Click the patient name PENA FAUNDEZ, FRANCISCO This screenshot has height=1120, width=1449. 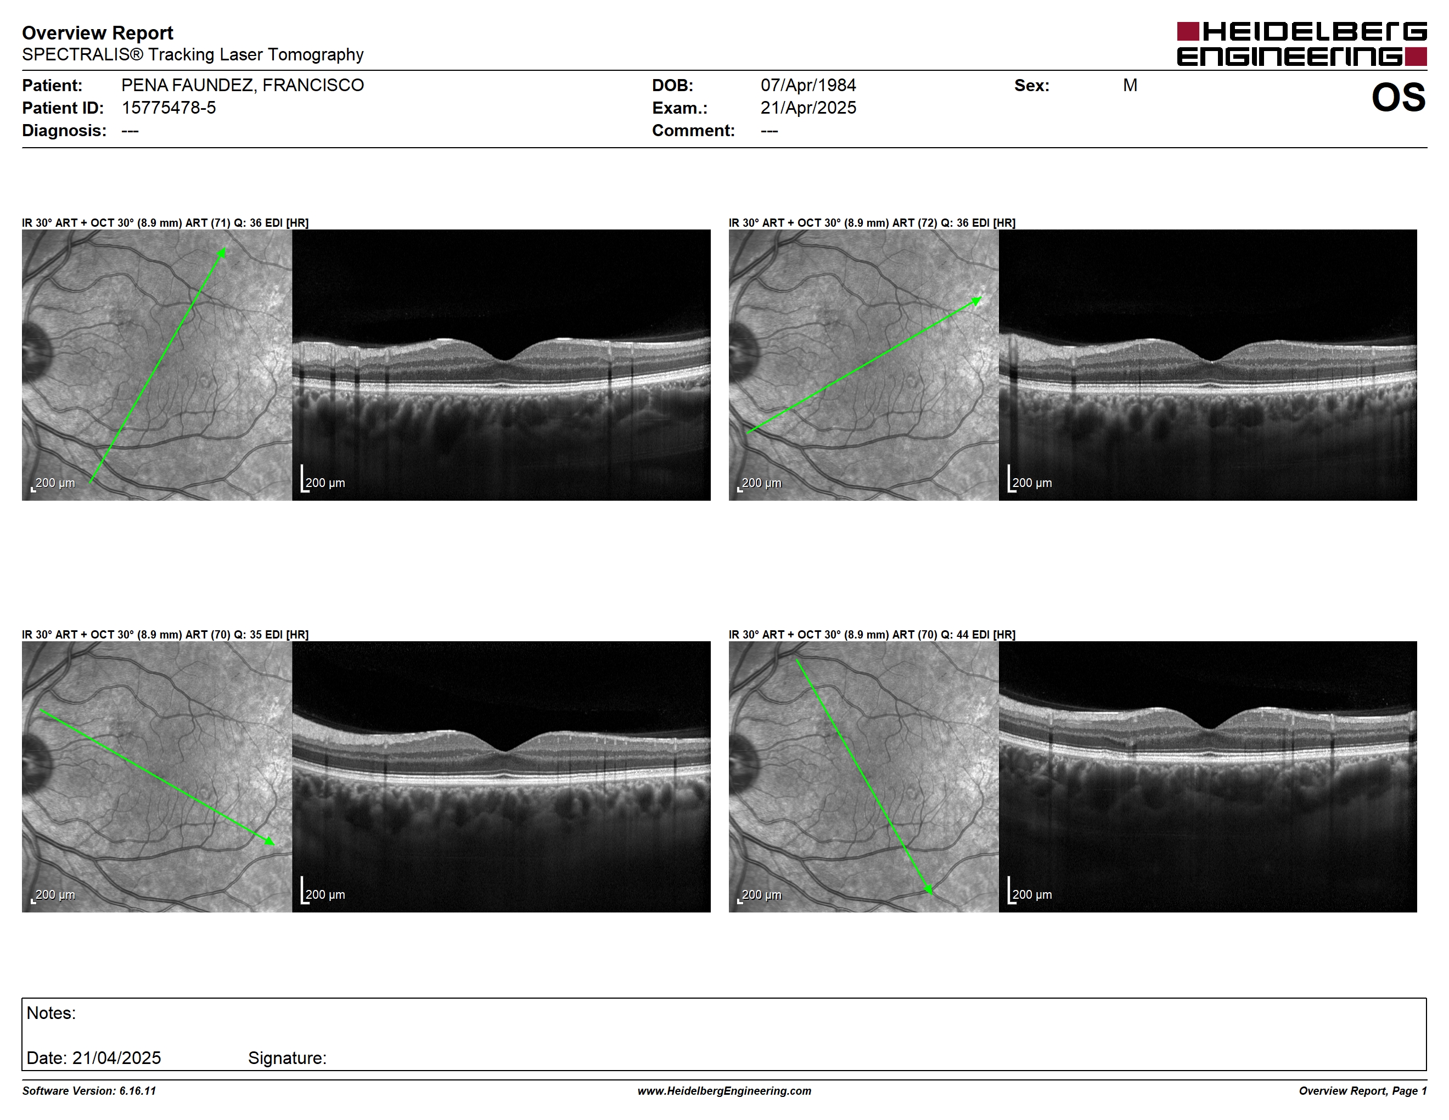(242, 86)
